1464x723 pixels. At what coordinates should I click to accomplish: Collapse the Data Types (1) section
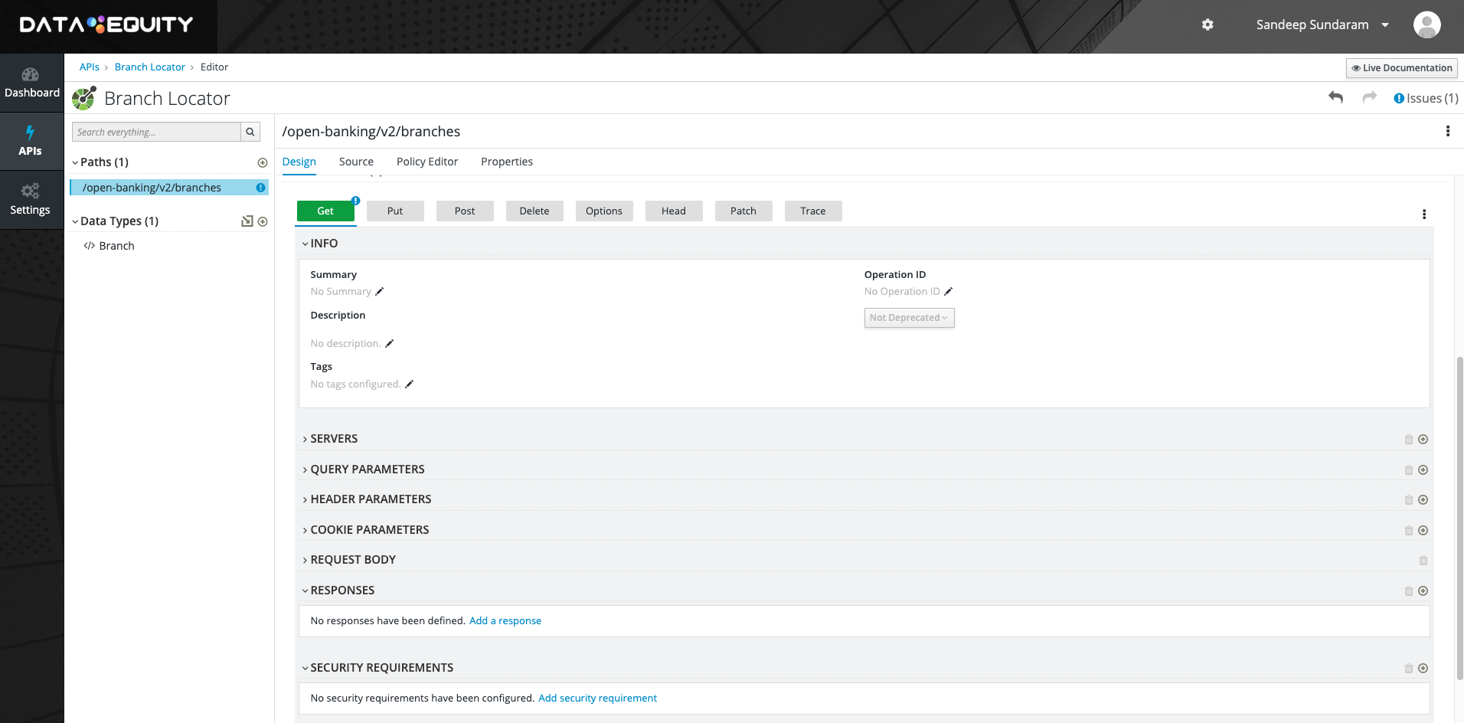[x=115, y=221]
